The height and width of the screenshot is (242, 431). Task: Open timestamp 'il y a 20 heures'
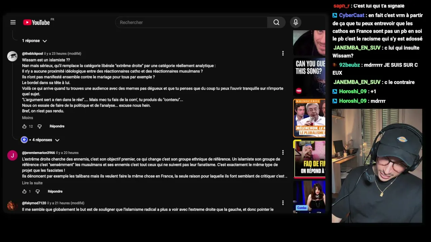click(67, 153)
